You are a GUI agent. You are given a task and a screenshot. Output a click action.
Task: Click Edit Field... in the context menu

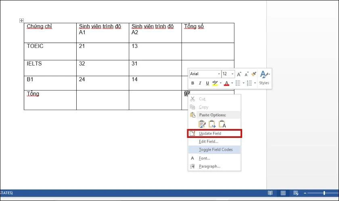(x=208, y=142)
